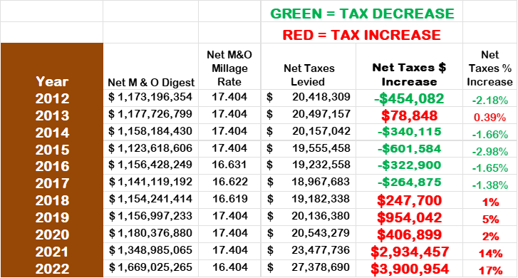
Task: Click the red $78,848 cell
Action: 409,115
